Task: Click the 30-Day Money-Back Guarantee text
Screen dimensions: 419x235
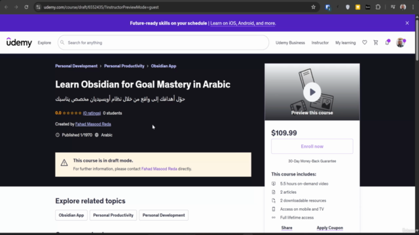Action: [312, 161]
